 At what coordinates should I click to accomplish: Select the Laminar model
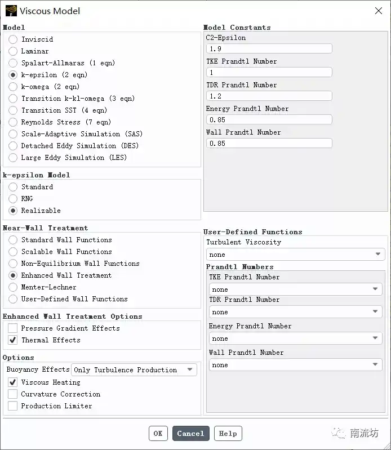(x=13, y=51)
